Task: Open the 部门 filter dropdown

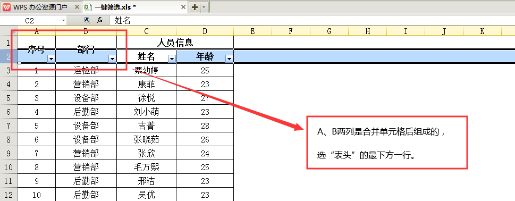Action: click(112, 59)
